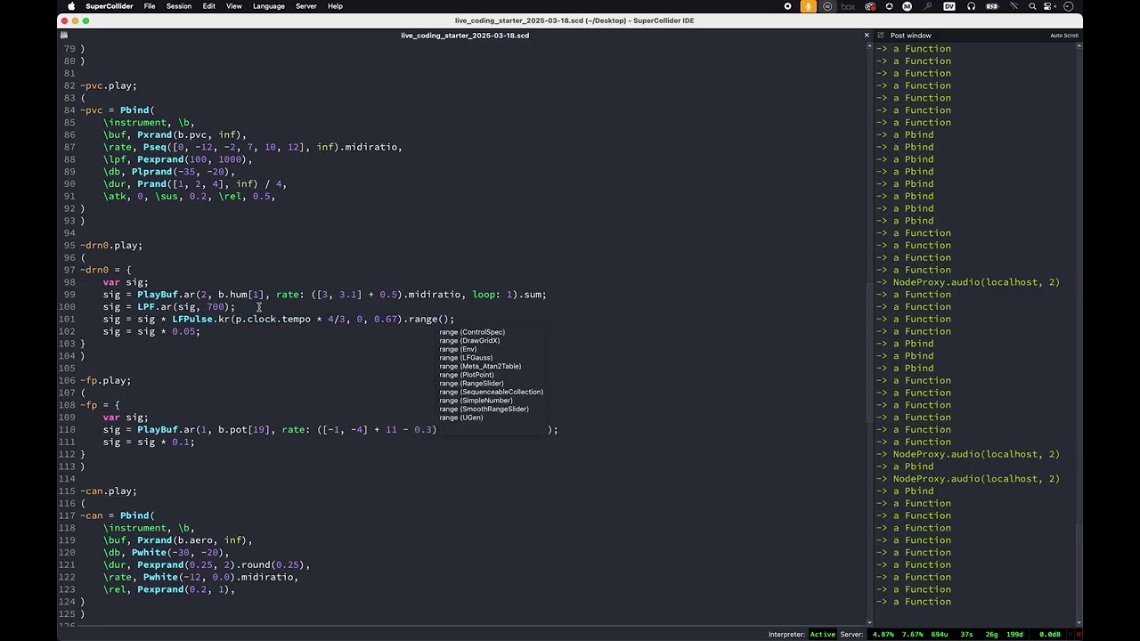Open the Help menu
Viewport: 1140px width, 641px height.
335,6
